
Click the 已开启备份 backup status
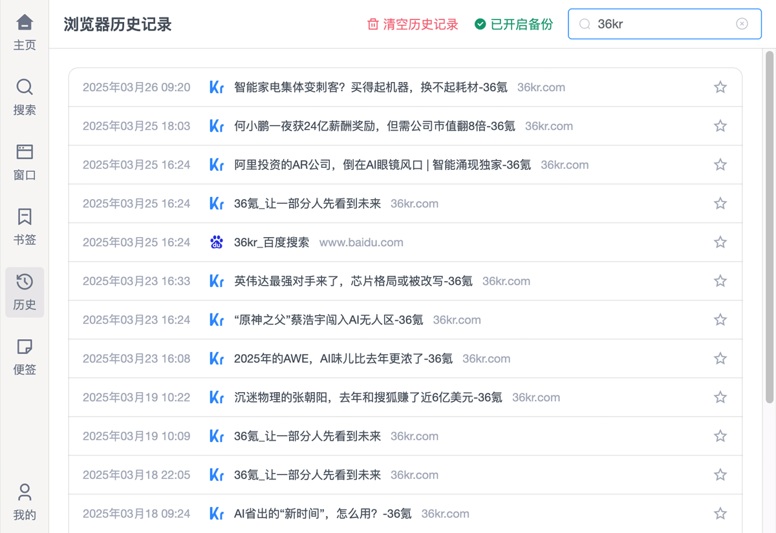click(513, 25)
